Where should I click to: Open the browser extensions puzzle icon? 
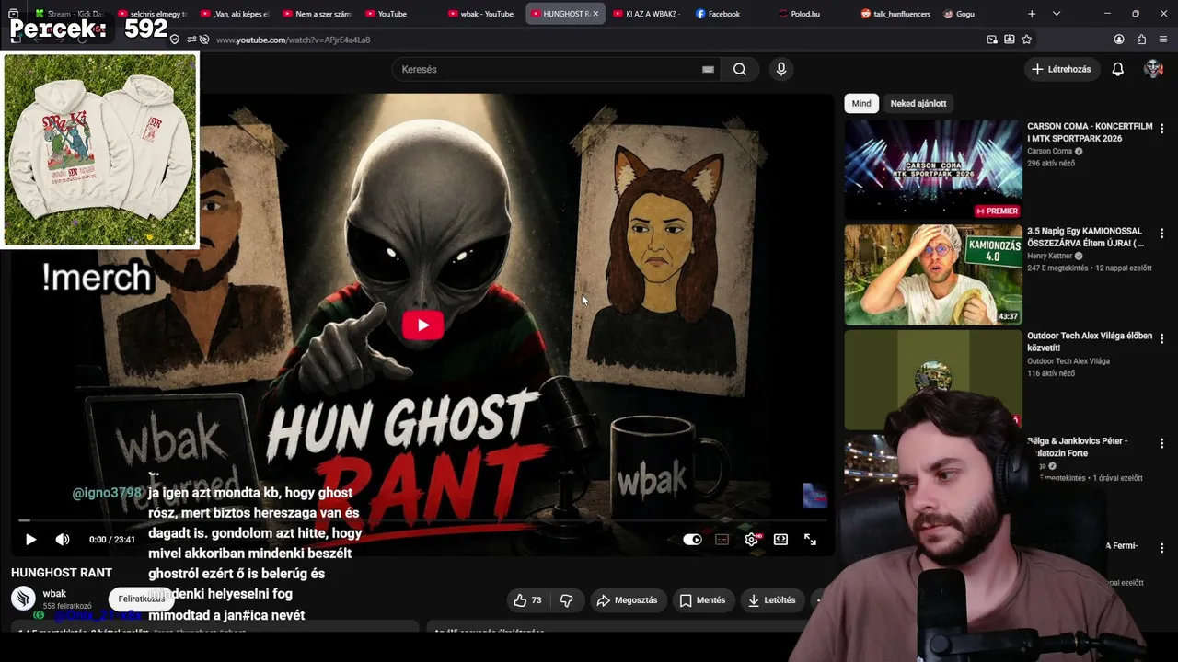1141,40
